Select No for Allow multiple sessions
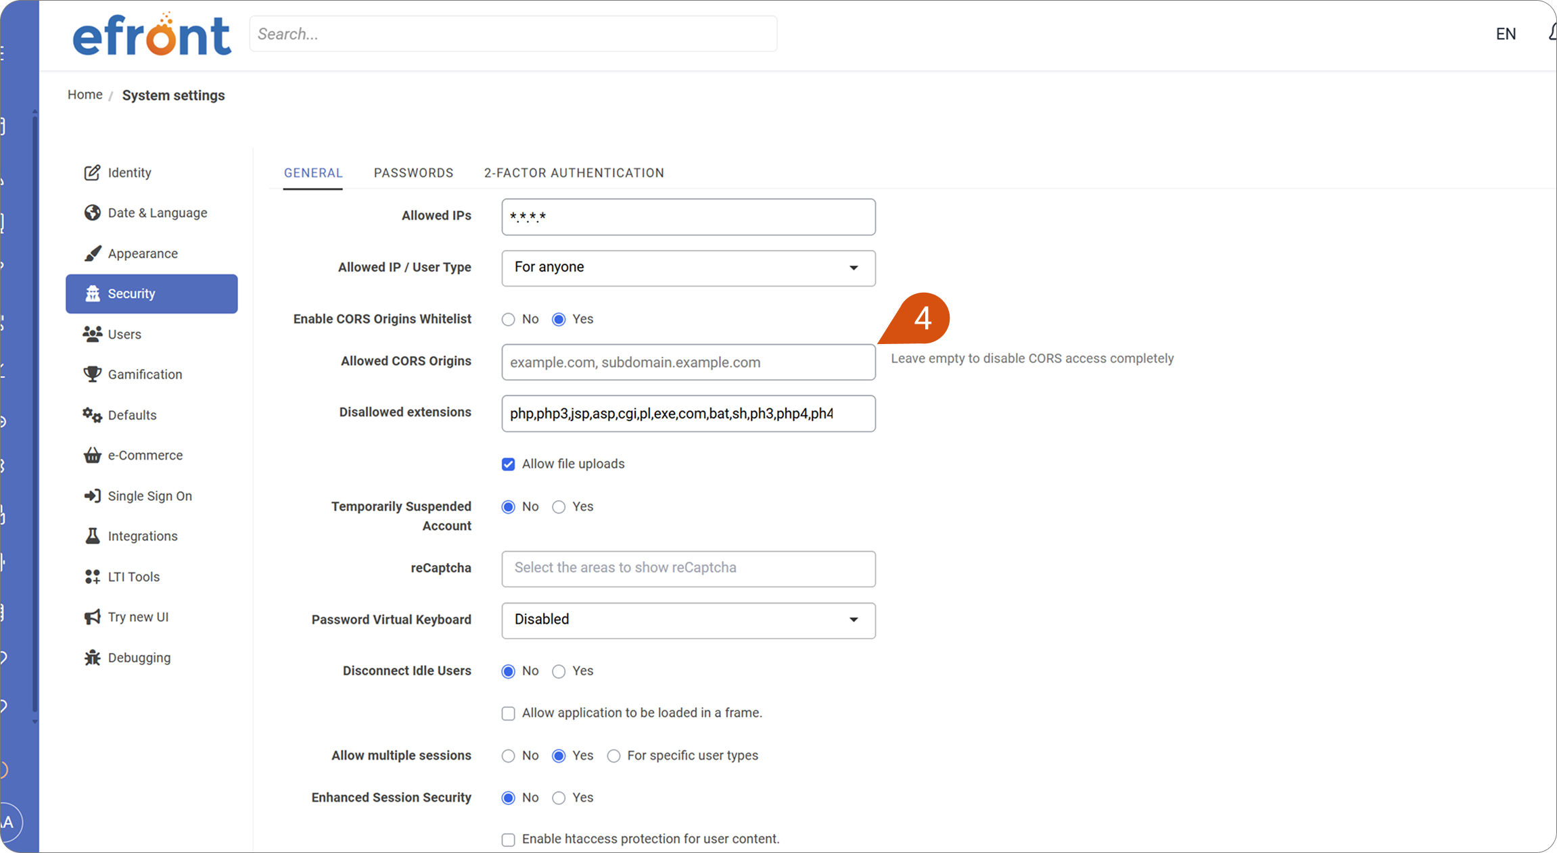Viewport: 1557px width, 853px height. click(x=508, y=756)
